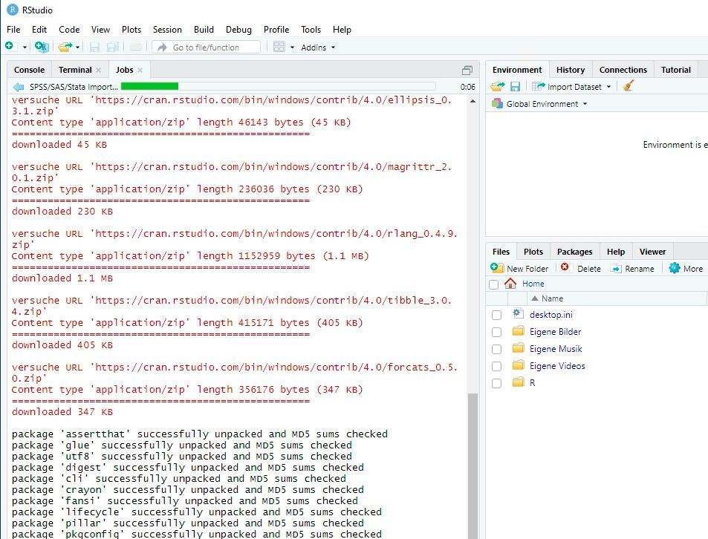This screenshot has width=708, height=539.
Task: Load workspace using the open folder icon
Action: coord(497,85)
